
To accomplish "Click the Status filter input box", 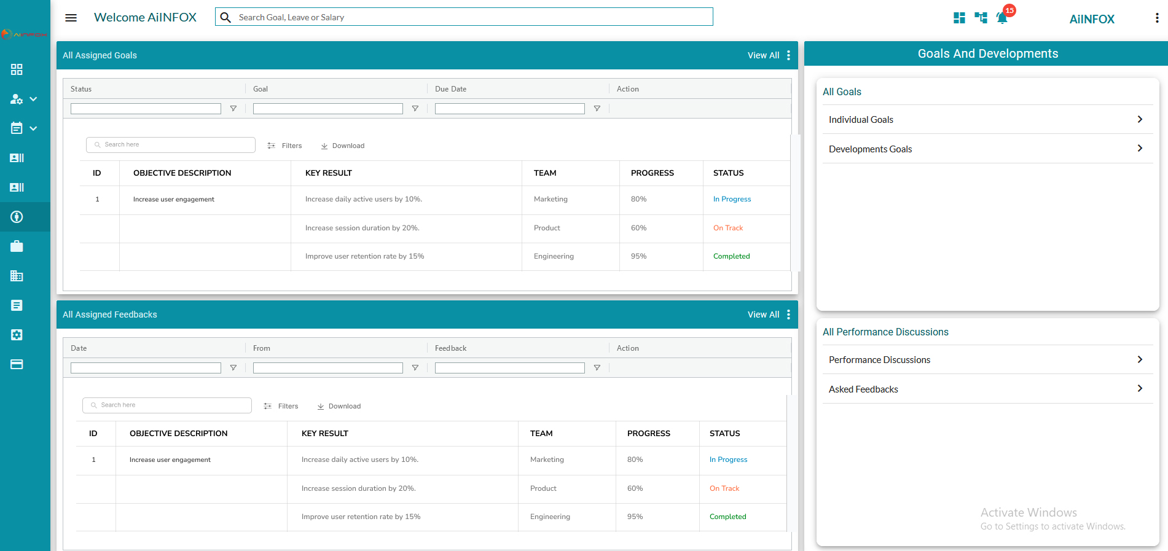I will pos(146,109).
